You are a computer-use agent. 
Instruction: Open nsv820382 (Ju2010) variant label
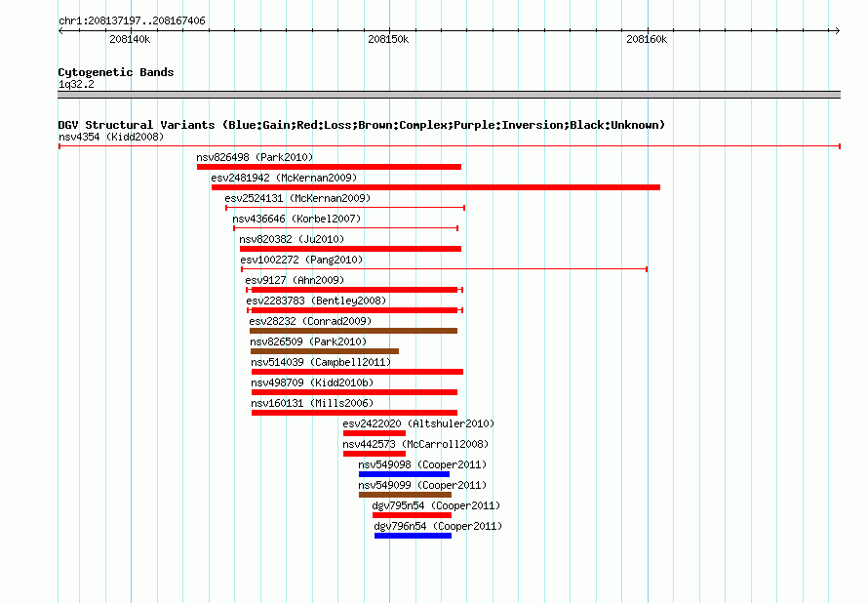292,239
